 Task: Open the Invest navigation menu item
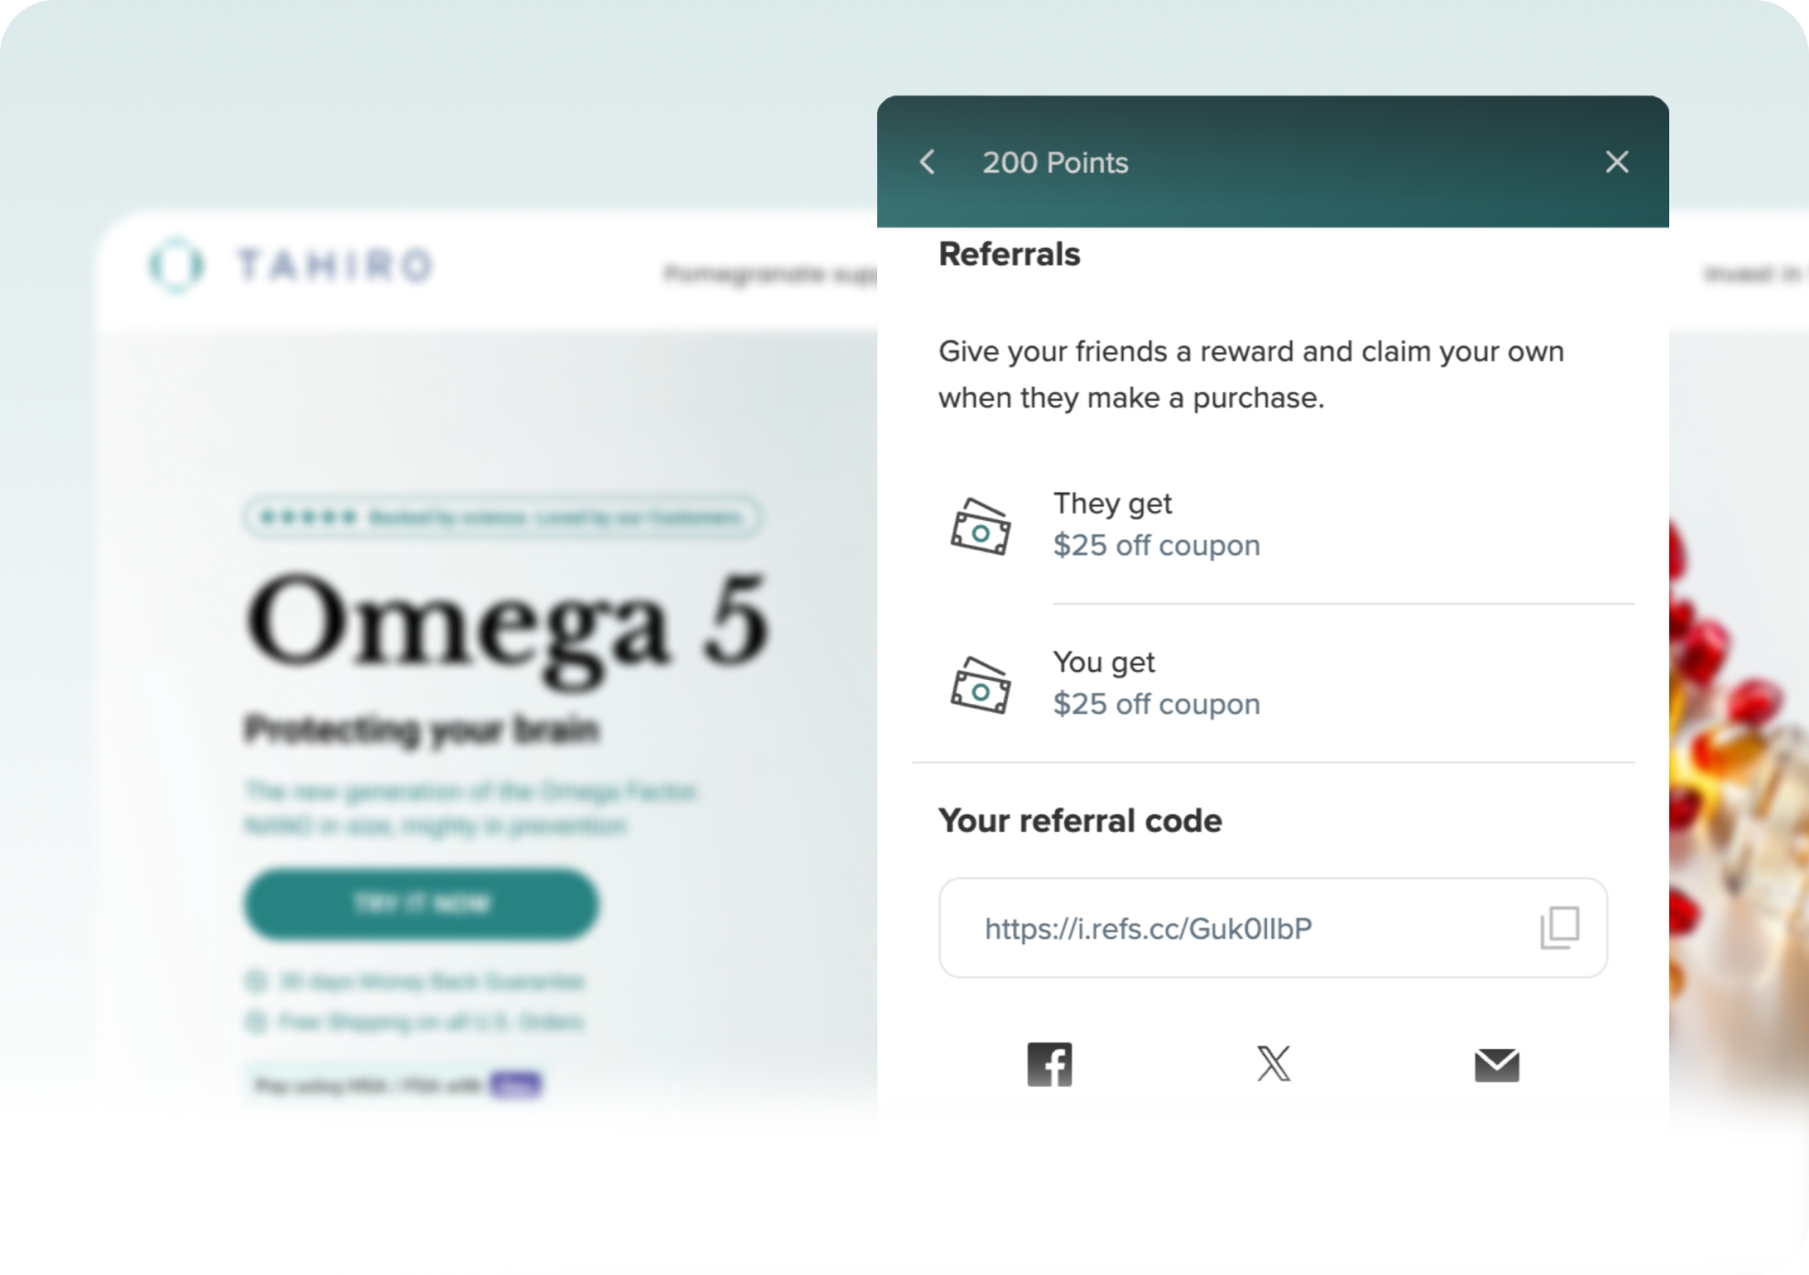1755,273
